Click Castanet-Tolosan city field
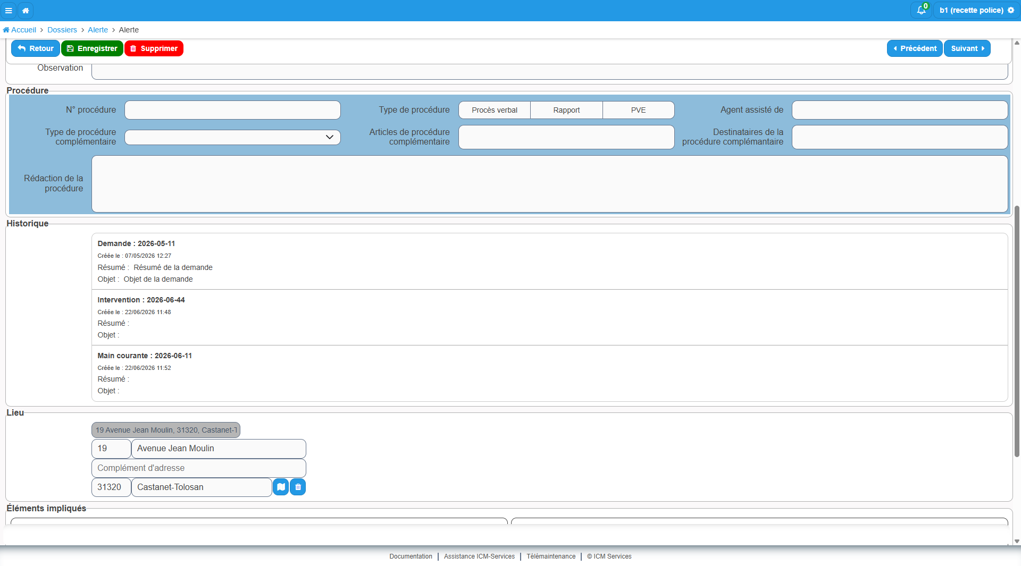 pyautogui.click(x=202, y=487)
